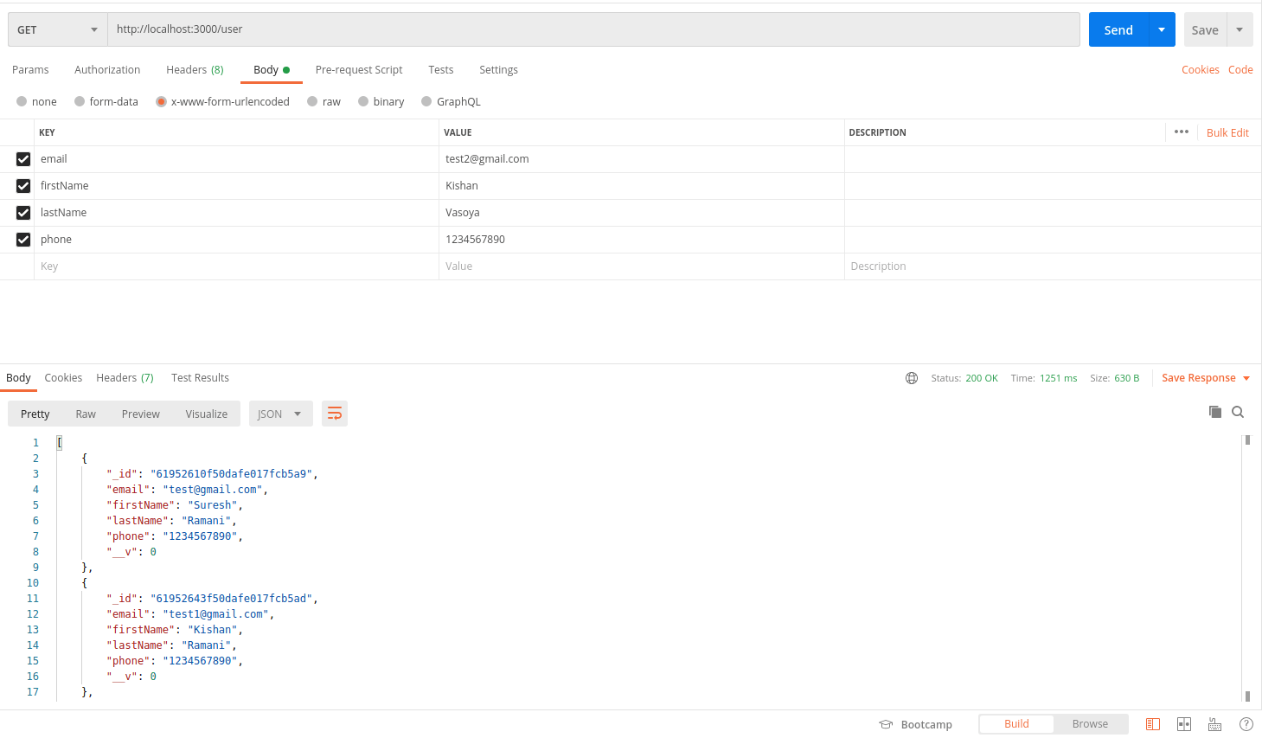View the Test Results tab
1262x738 pixels.
[x=200, y=377]
